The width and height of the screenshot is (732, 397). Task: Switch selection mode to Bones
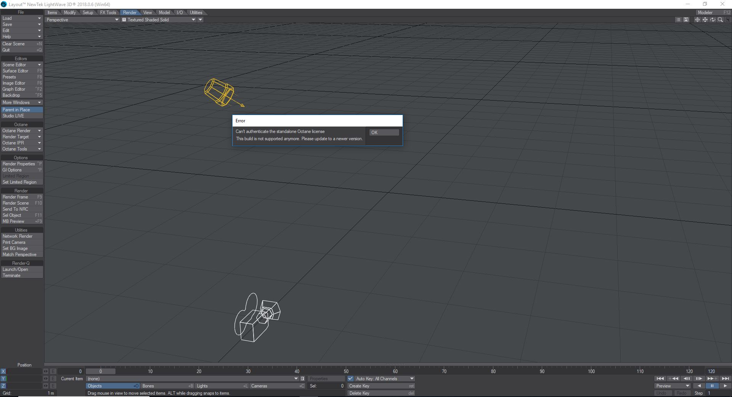click(168, 386)
